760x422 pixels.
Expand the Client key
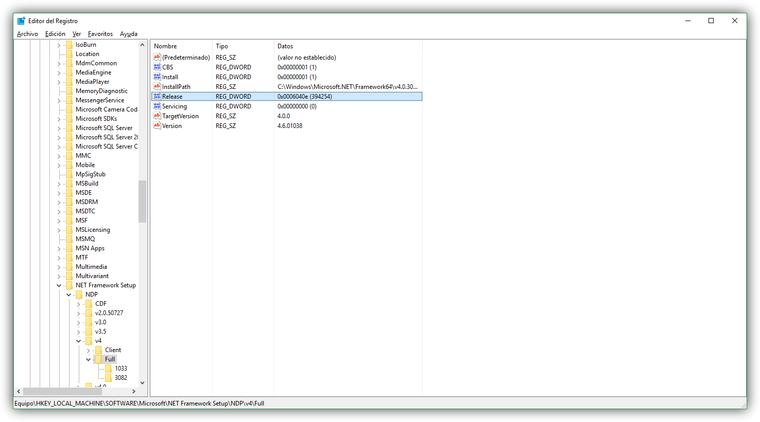click(x=89, y=351)
